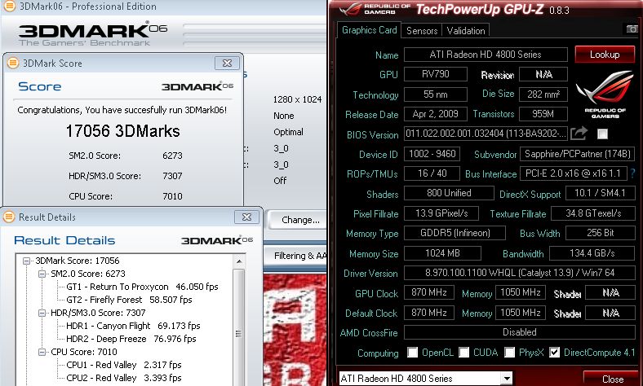Click the Bandwidth value 134.4 GB/s
The height and width of the screenshot is (386, 643).
[592, 253]
